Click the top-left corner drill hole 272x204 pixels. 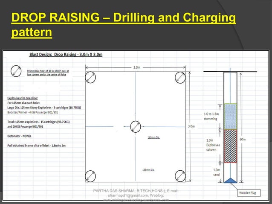pyautogui.click(x=90, y=77)
